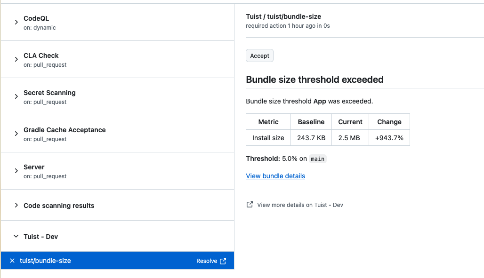Click the Accept button

click(x=259, y=56)
